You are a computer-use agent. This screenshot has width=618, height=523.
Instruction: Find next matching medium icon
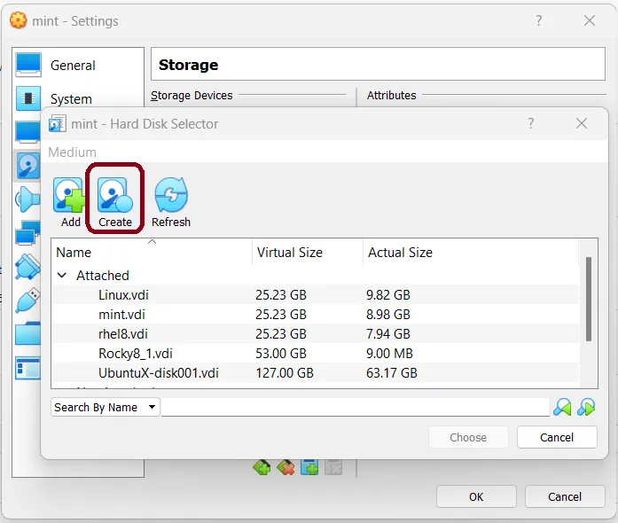click(x=586, y=407)
